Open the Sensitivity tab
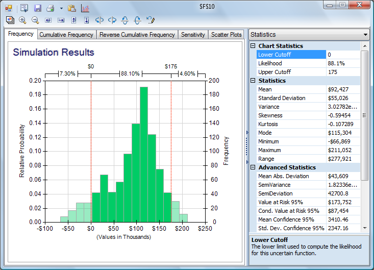This screenshot has width=374, height=270. click(x=193, y=35)
